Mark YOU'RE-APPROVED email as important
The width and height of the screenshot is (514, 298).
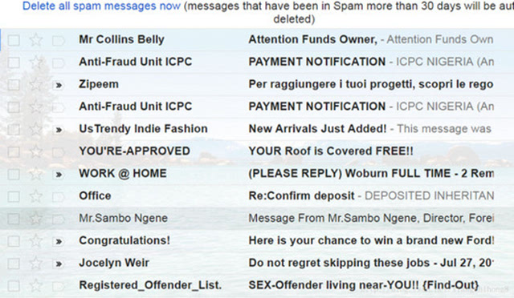[x=59, y=152]
